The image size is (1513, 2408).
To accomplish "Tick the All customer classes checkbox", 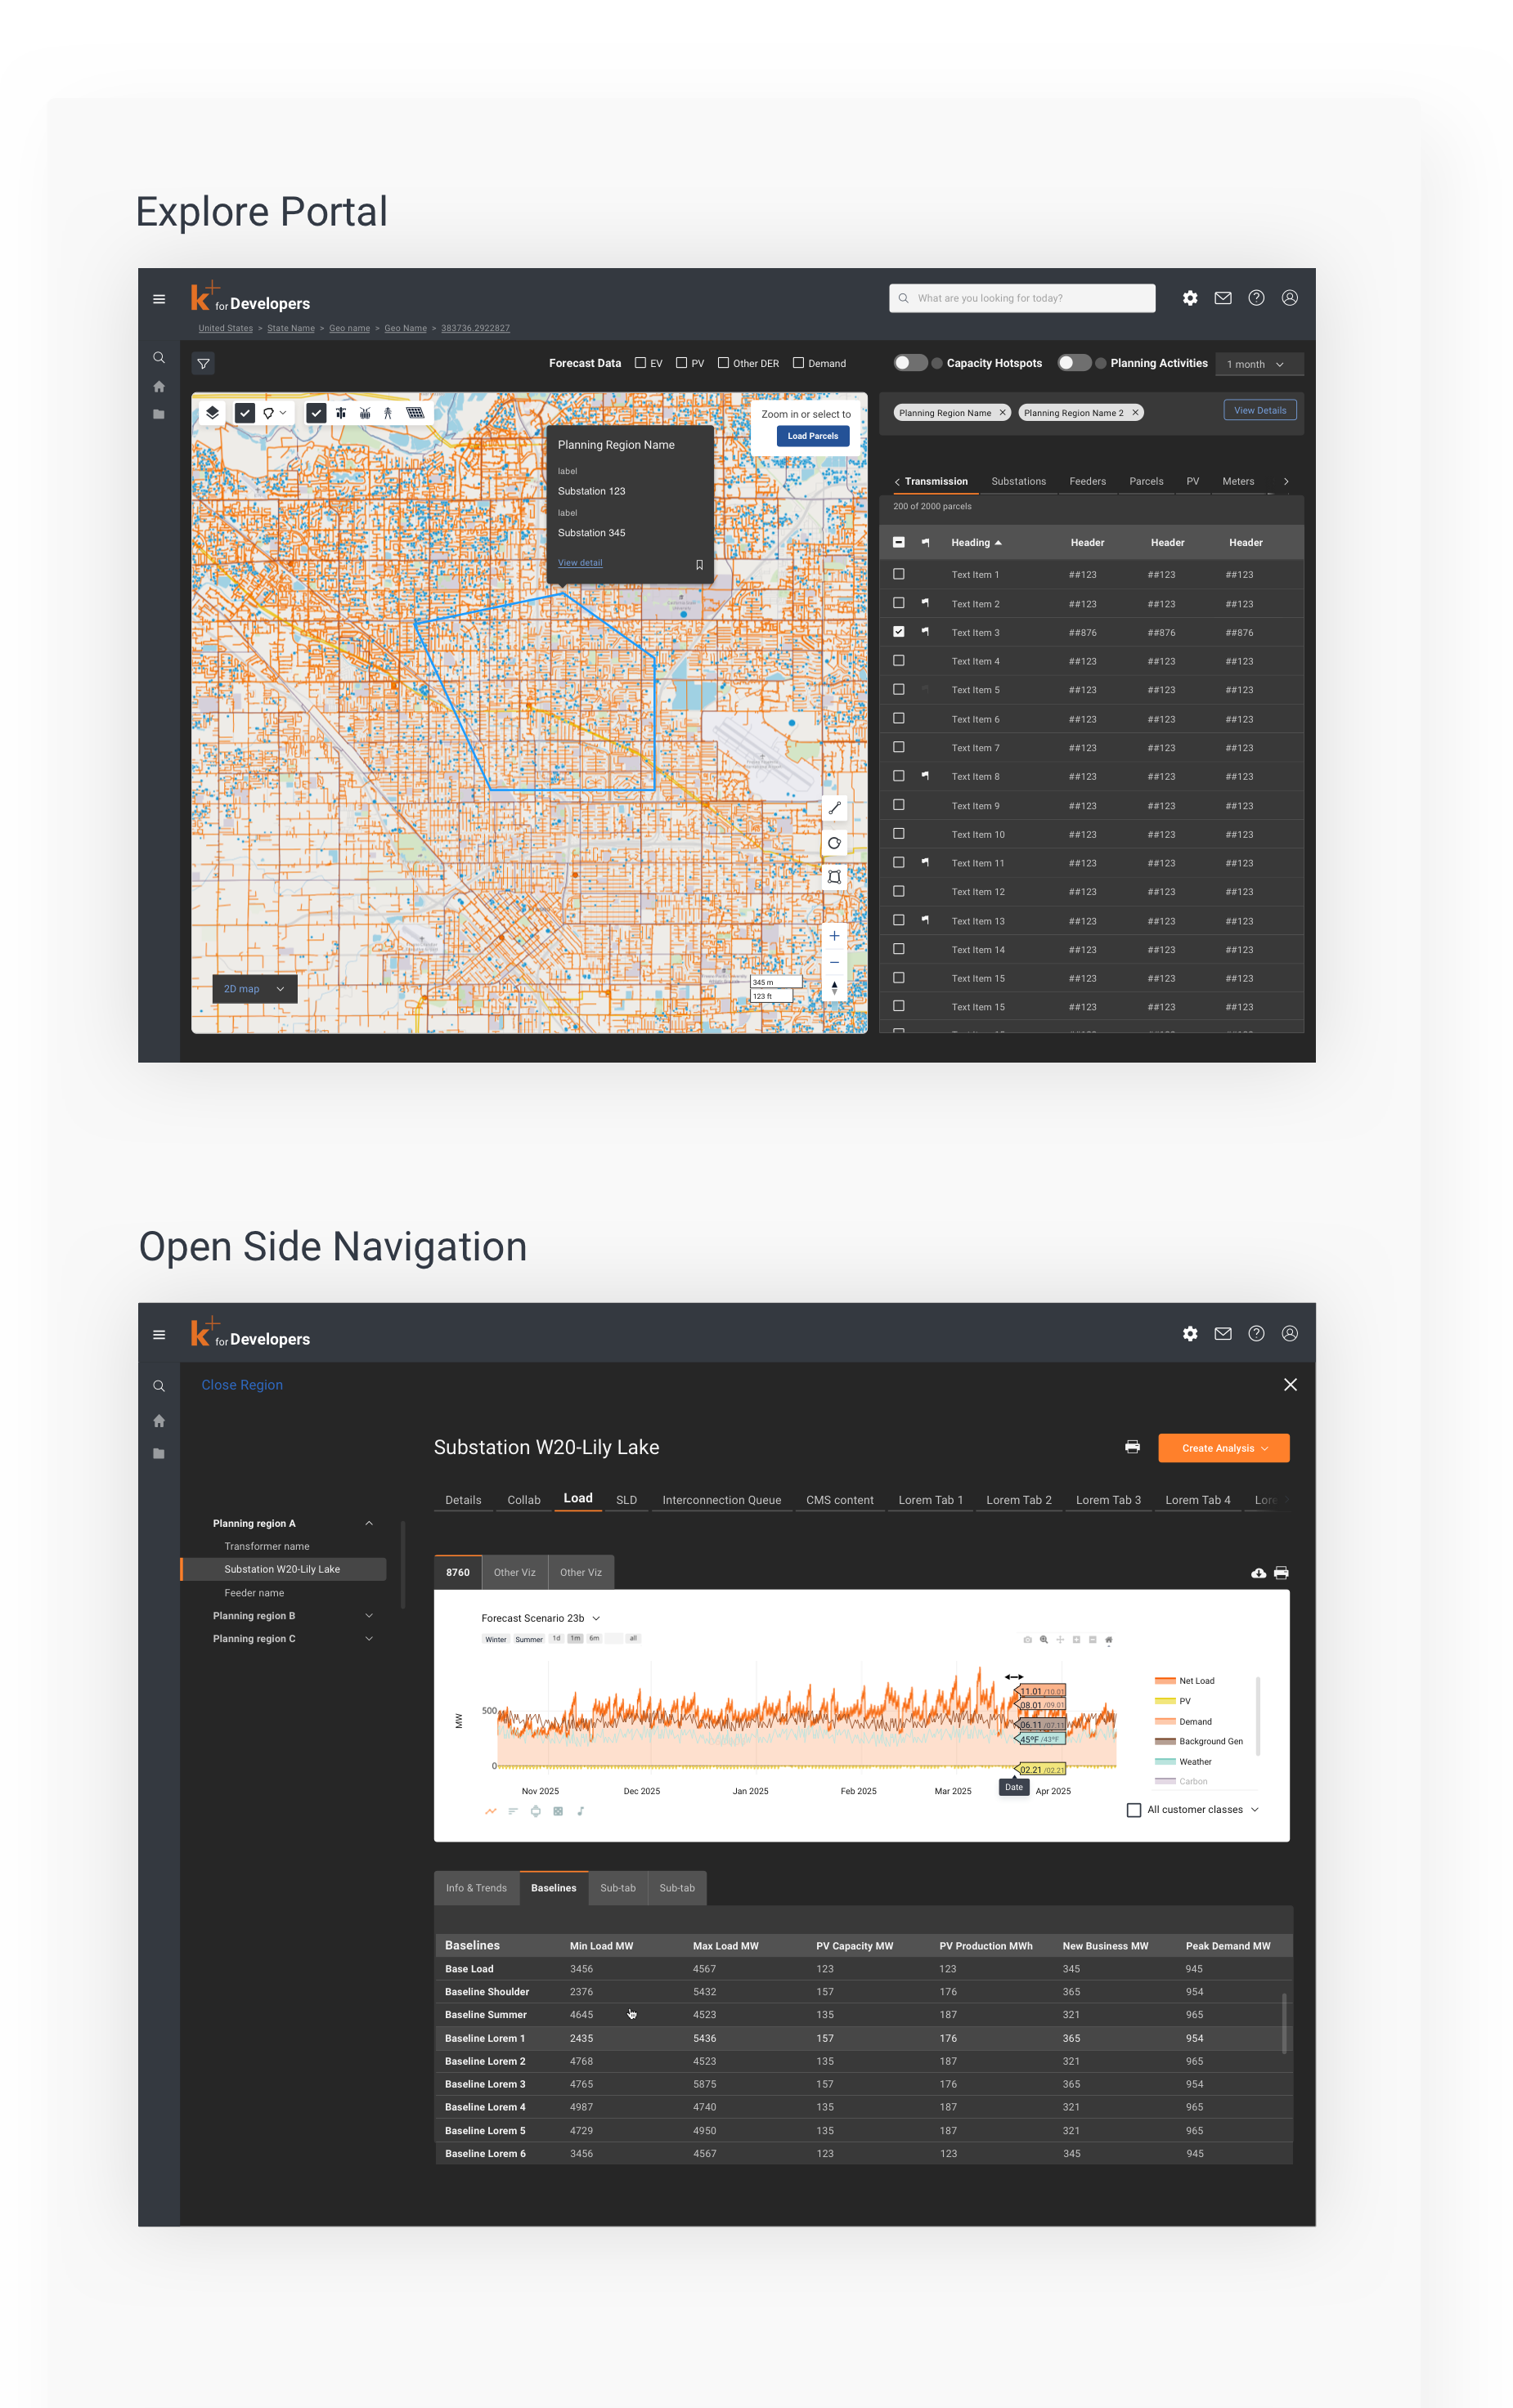I will 1134,1810.
